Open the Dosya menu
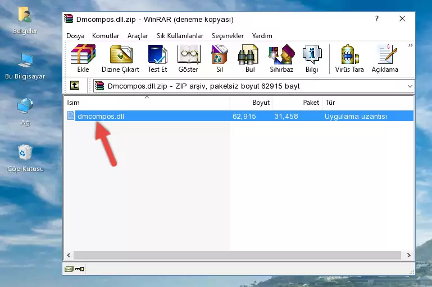This screenshot has height=287, width=432. click(75, 36)
